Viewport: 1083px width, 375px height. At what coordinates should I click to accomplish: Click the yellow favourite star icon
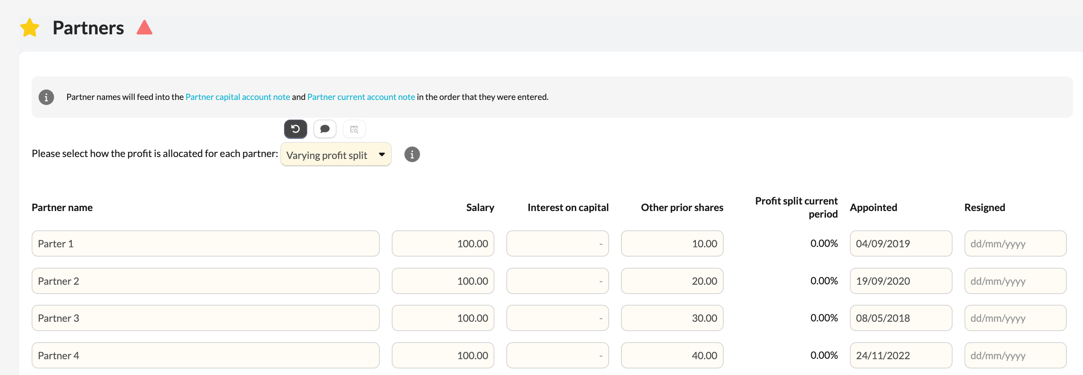point(30,28)
